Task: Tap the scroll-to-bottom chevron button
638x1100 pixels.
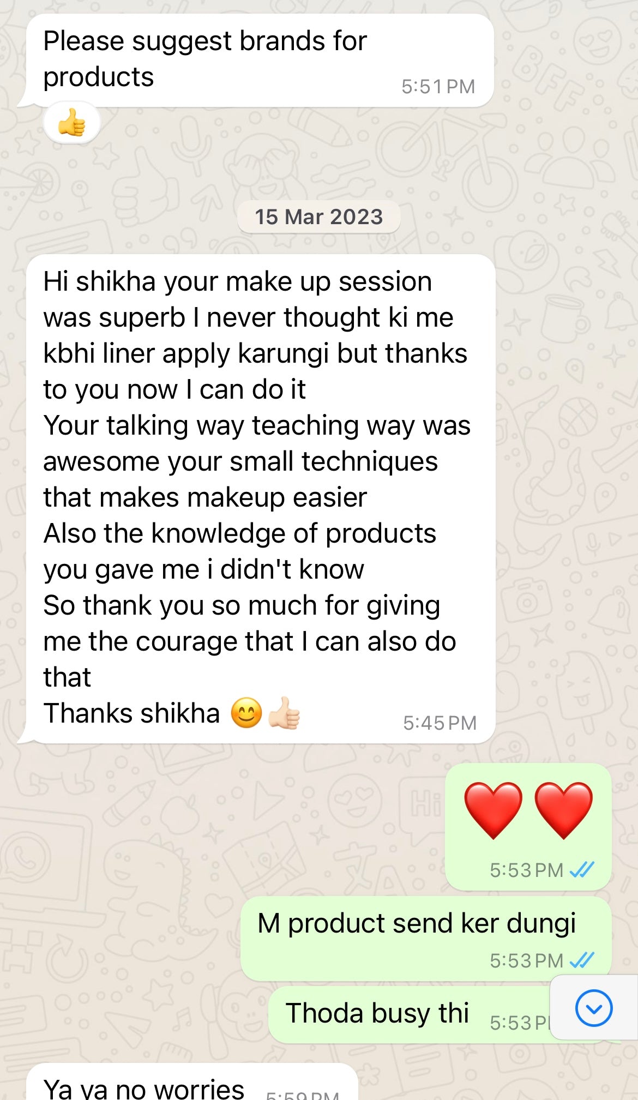Action: tap(594, 1008)
